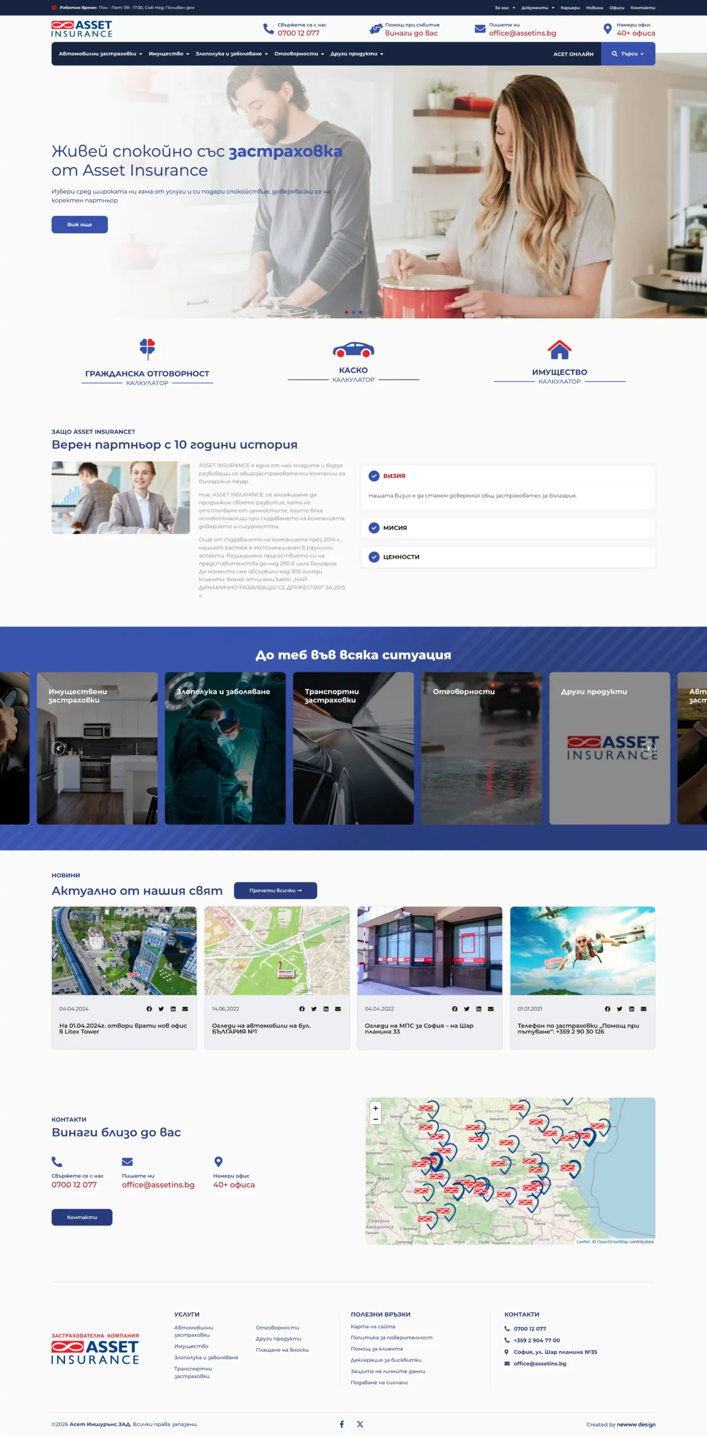Share 01.01.2021 news on Twitter
This screenshot has width=707, height=1436.
pyautogui.click(x=620, y=1009)
